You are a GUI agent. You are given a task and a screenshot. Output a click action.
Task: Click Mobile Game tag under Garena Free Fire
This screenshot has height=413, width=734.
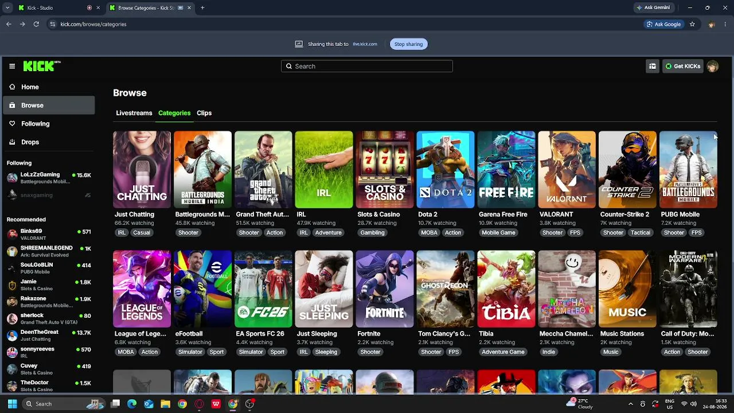pyautogui.click(x=498, y=233)
